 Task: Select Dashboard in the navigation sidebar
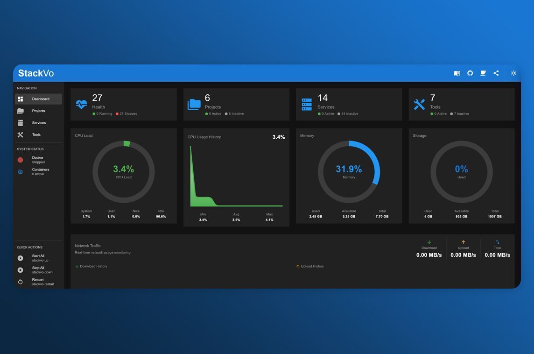(38, 99)
